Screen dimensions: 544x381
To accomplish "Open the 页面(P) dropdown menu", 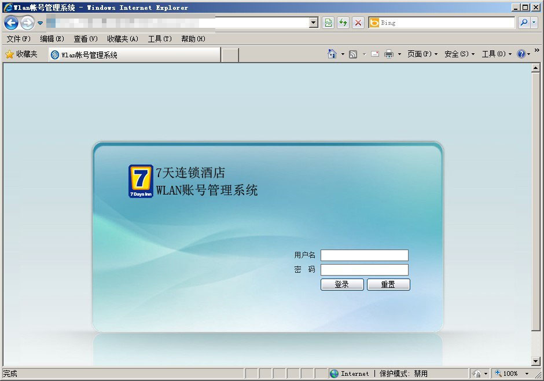I will coord(422,54).
